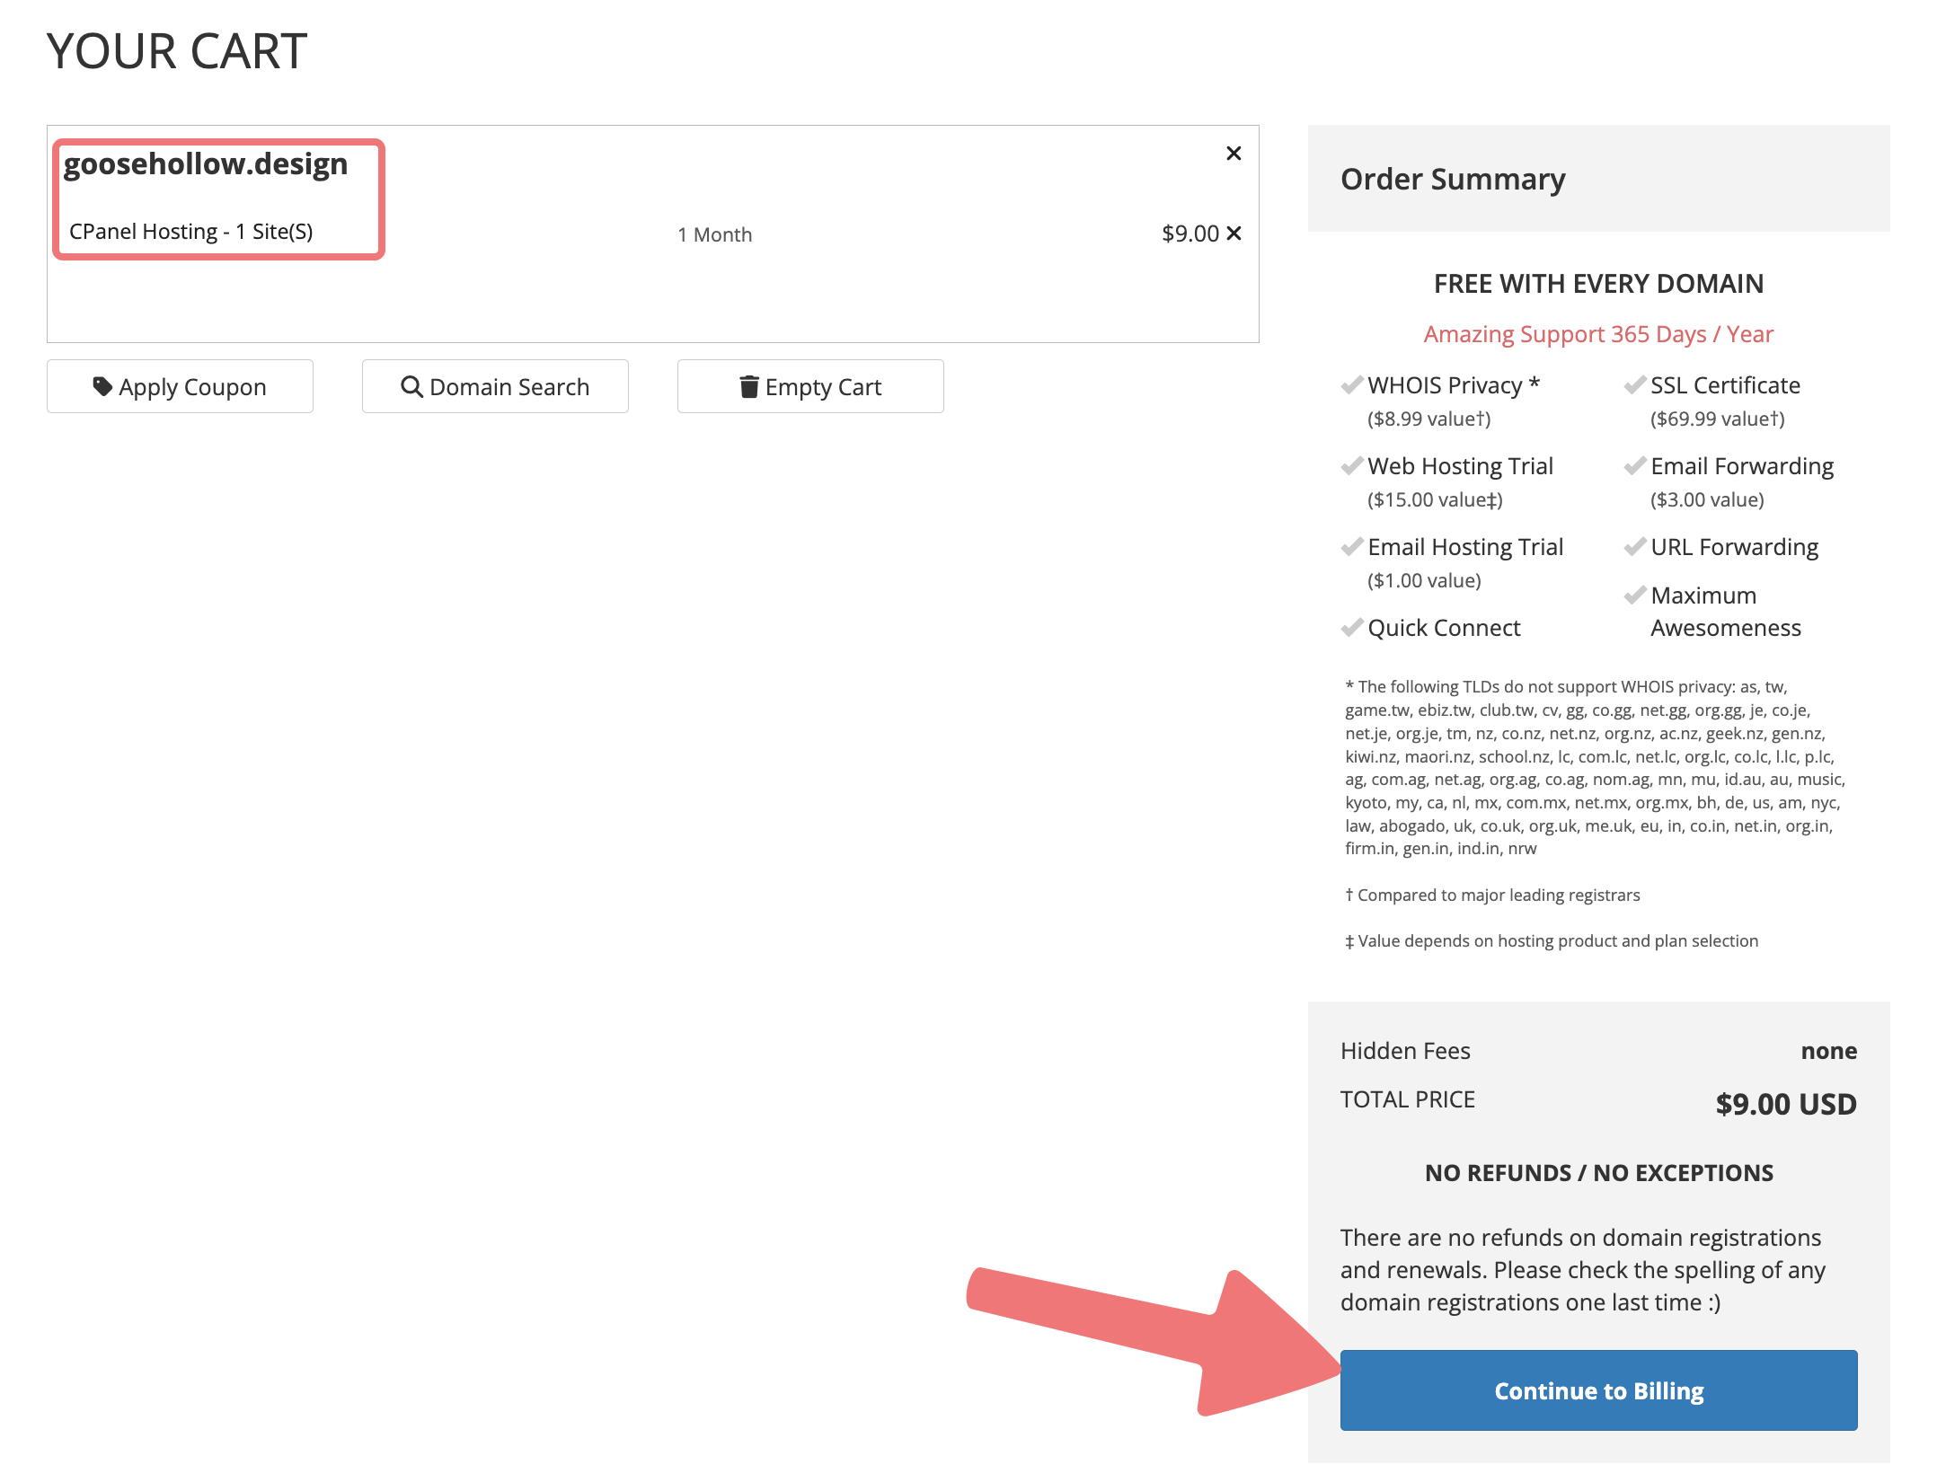Viewport: 1937px width, 1482px height.
Task: Click the magnifier icon in Domain Search
Action: pos(411,386)
